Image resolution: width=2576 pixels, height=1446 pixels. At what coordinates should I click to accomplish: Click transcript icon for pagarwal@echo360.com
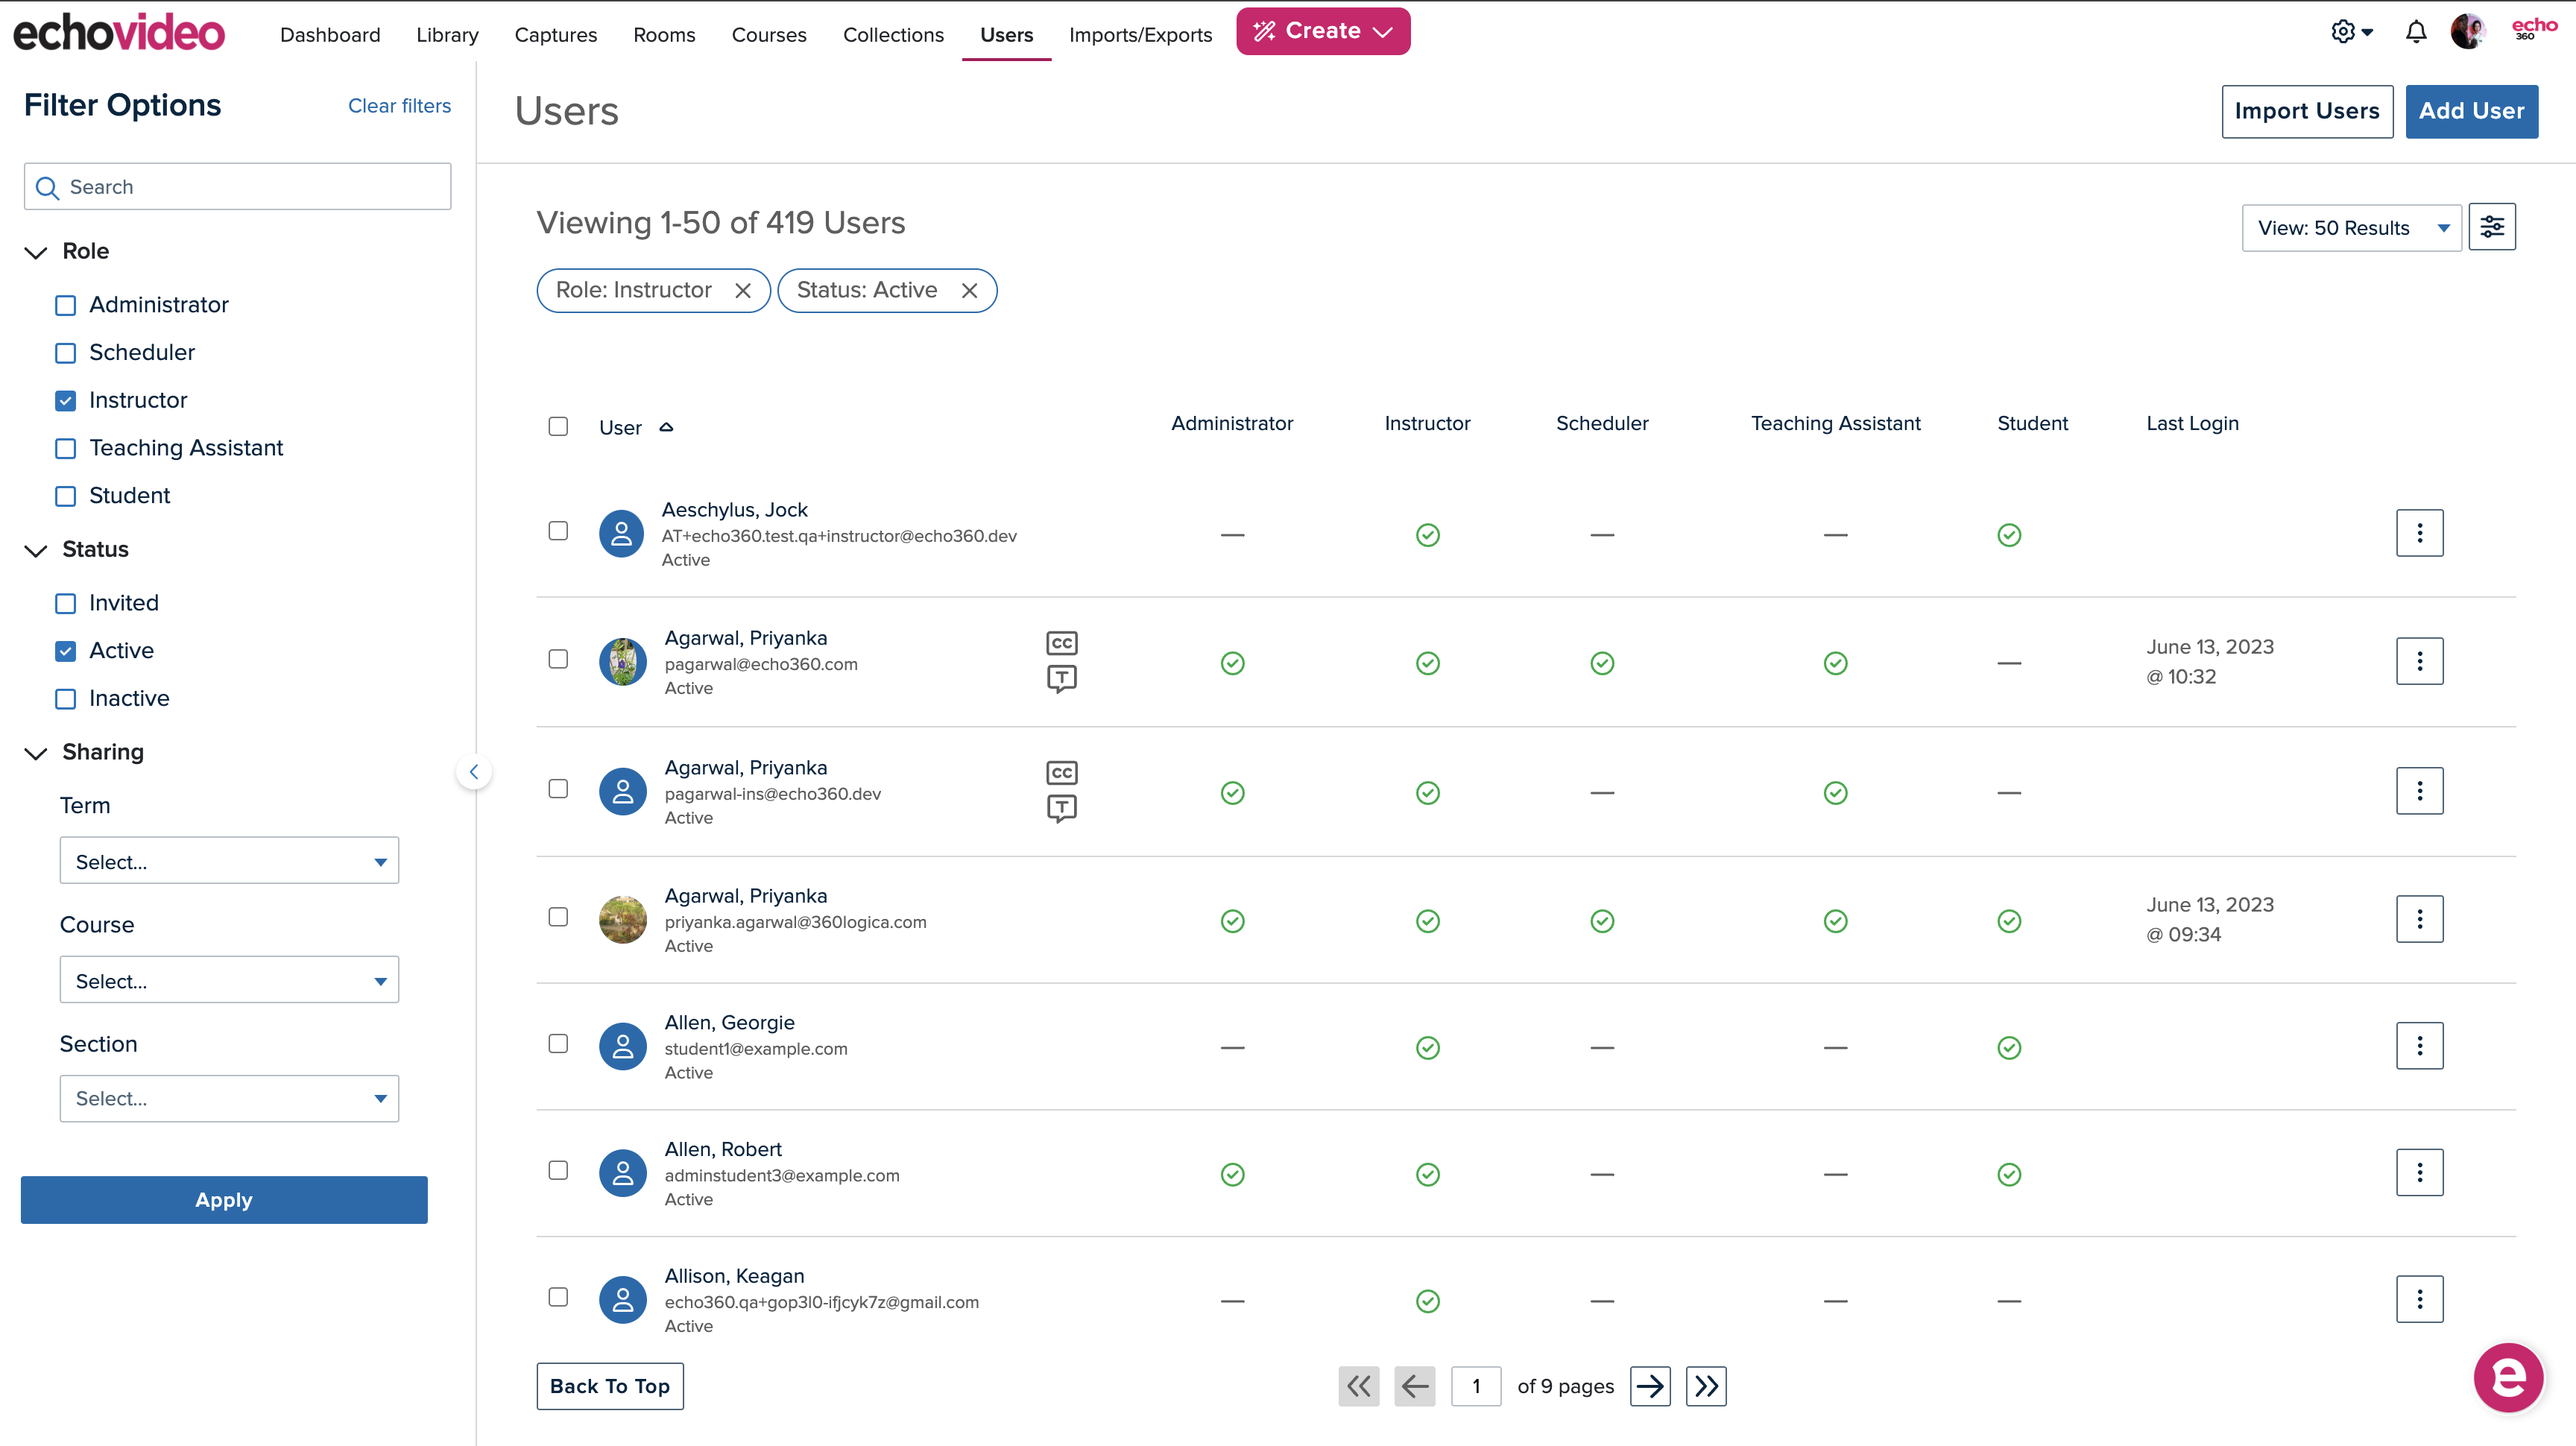pyautogui.click(x=1061, y=679)
